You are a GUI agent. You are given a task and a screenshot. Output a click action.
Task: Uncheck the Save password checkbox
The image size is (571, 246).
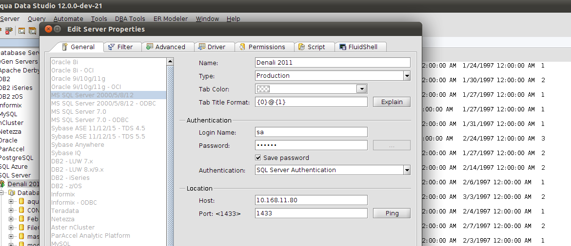pyautogui.click(x=258, y=158)
